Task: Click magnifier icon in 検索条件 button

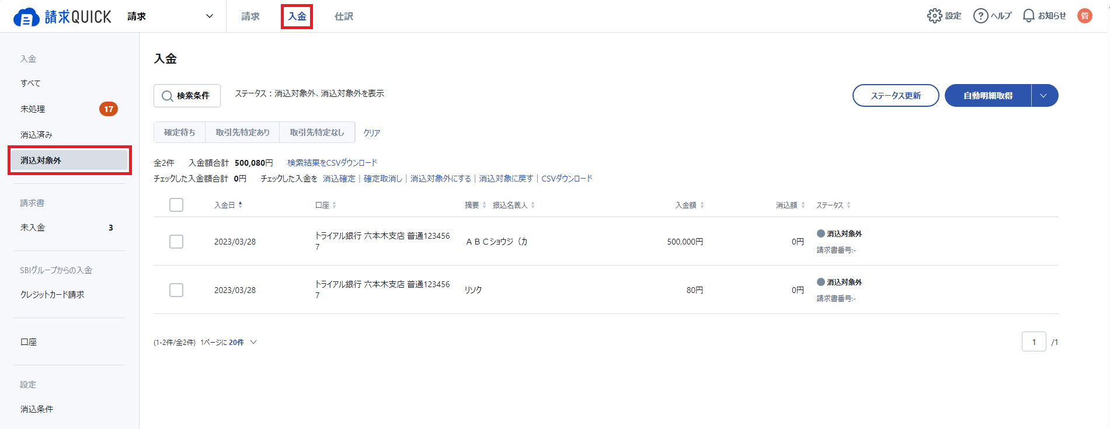Action: [x=167, y=96]
